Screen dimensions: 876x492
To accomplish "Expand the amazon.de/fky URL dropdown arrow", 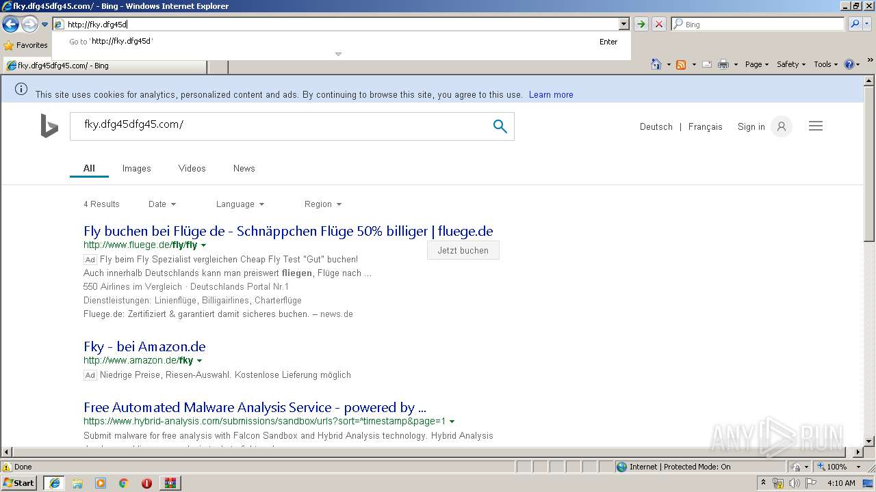I will (x=199, y=361).
